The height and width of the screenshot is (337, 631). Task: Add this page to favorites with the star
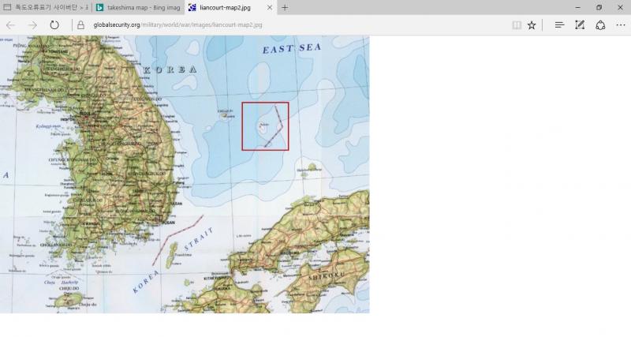click(x=532, y=25)
